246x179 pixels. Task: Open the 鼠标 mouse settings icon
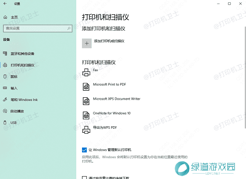pyautogui.click(x=5, y=76)
